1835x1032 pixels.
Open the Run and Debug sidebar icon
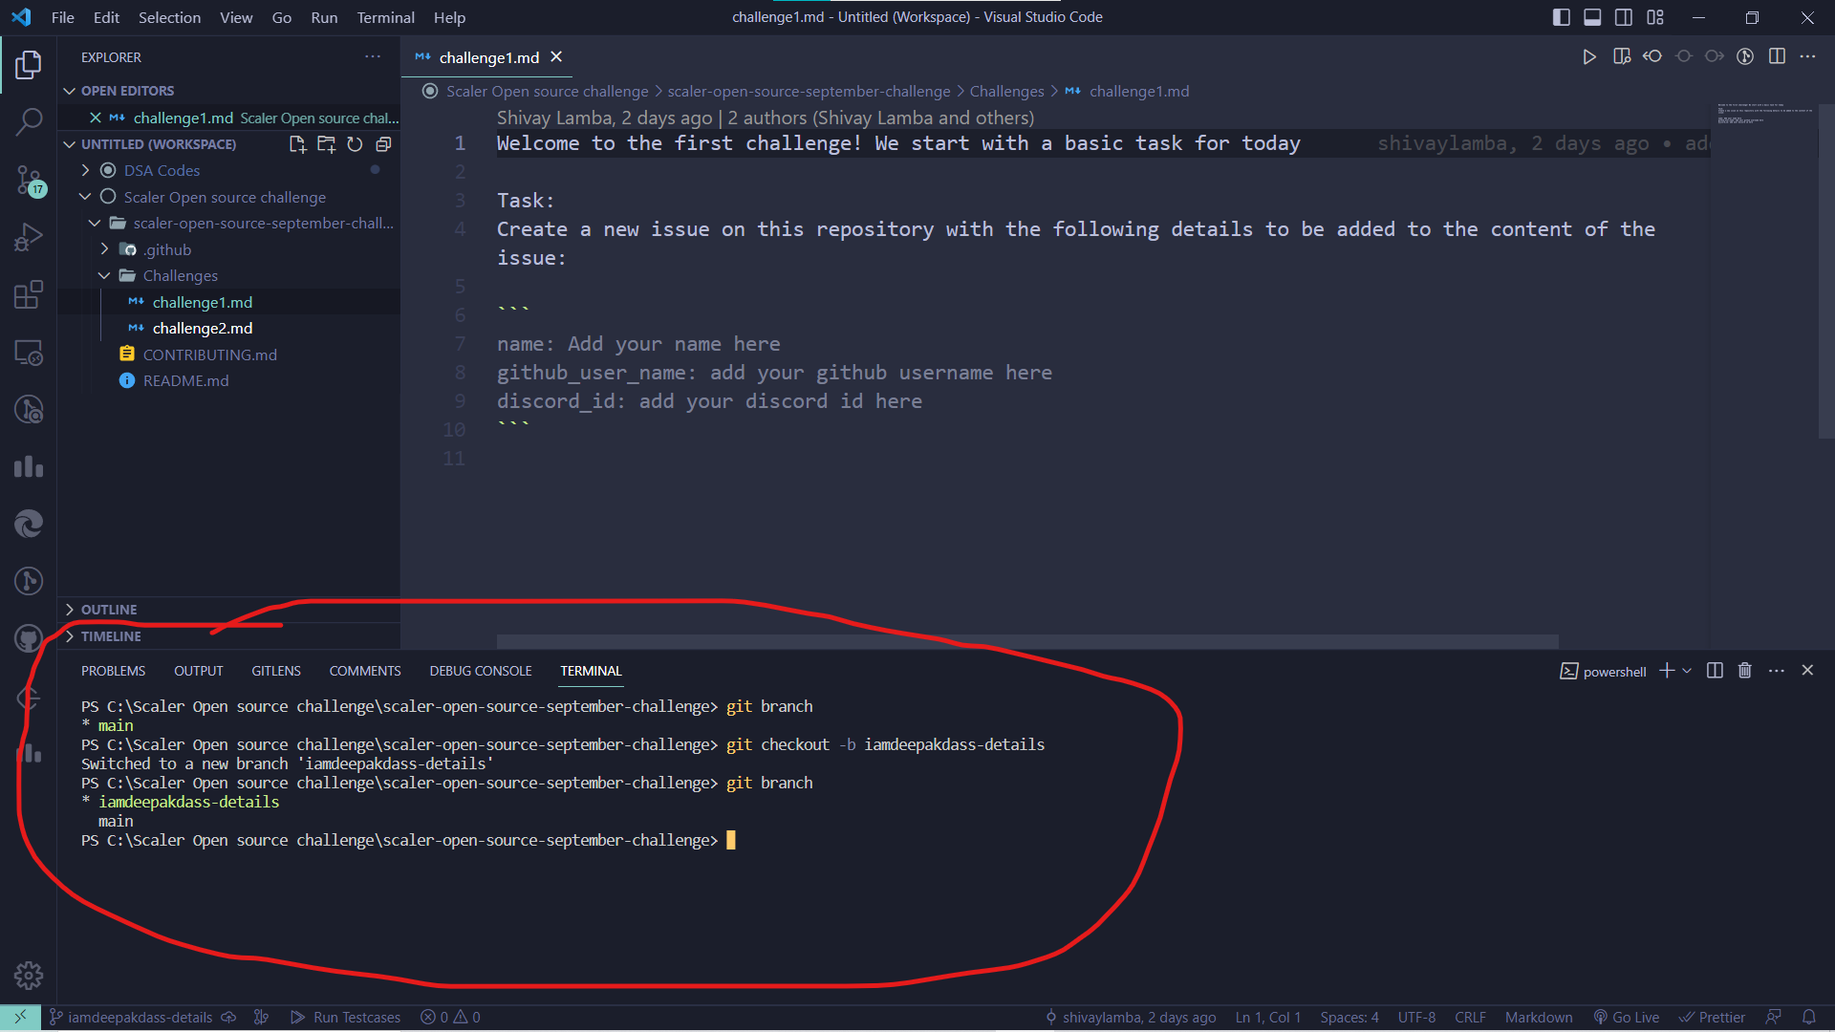[29, 236]
